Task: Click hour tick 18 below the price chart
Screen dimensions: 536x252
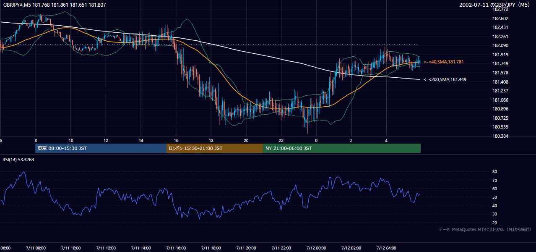Action: 211,140
